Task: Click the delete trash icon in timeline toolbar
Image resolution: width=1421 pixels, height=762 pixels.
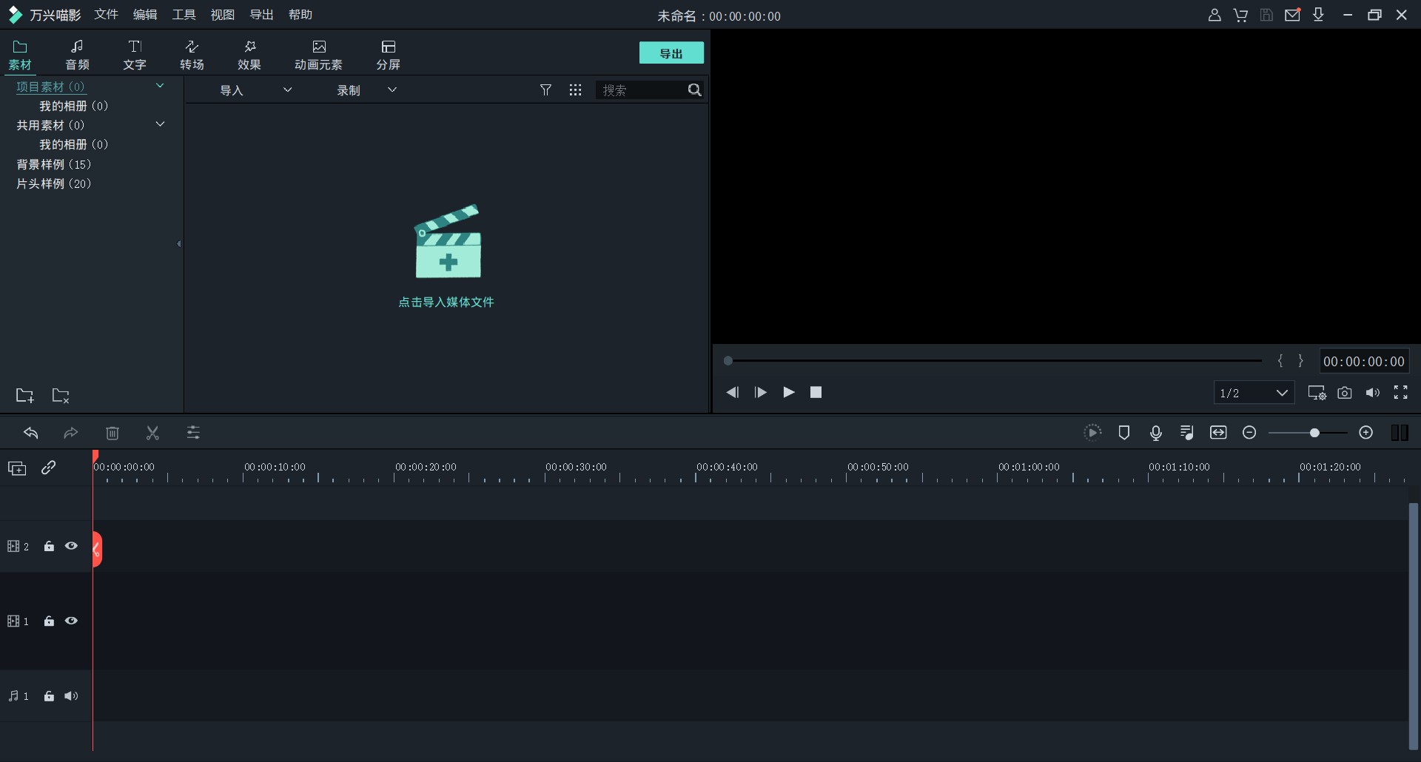Action: click(x=112, y=433)
